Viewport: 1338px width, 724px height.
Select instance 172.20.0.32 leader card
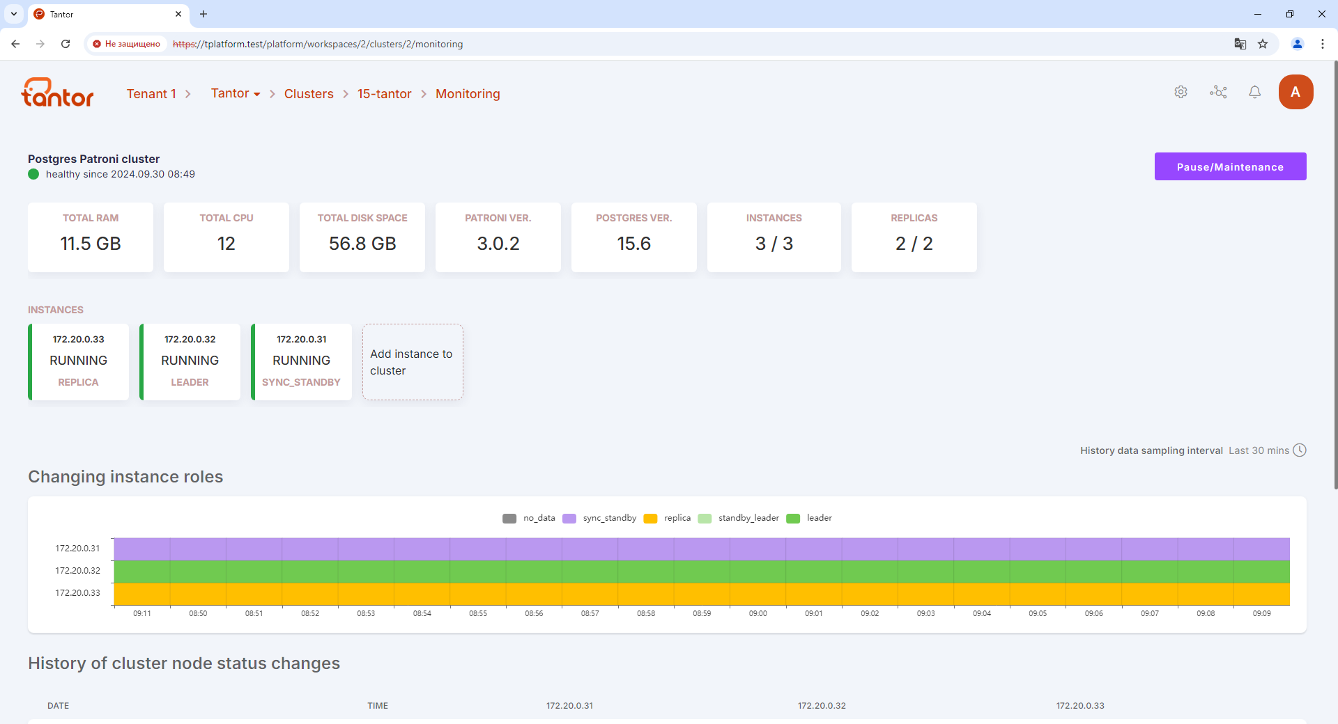coord(190,362)
